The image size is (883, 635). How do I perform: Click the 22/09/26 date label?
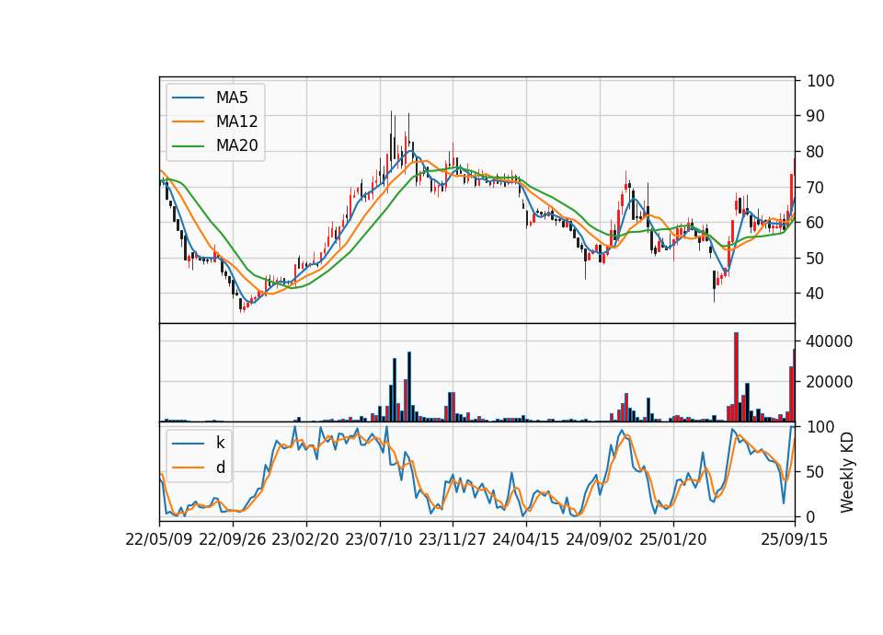click(x=233, y=539)
